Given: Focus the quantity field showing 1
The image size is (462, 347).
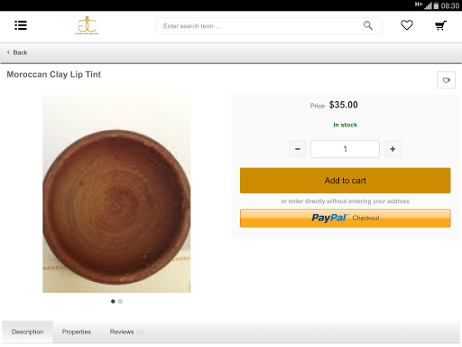Looking at the screenshot, I should (x=345, y=149).
